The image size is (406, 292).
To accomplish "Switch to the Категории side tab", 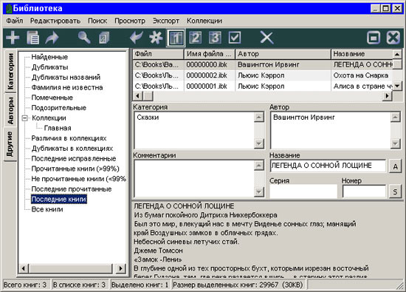I will click(10, 71).
